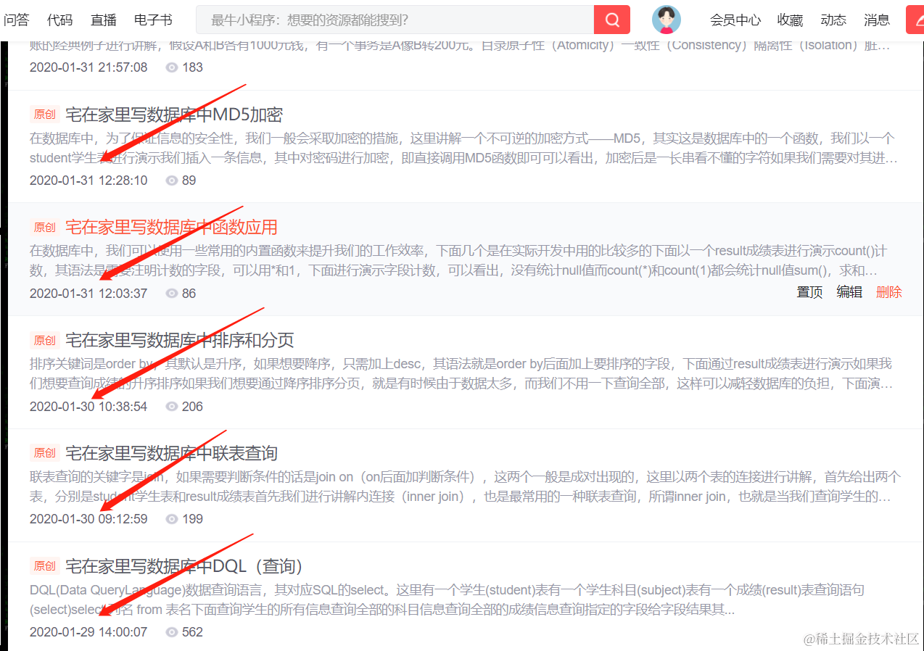Open 会员中心 in the header
The height and width of the screenshot is (651, 924).
coord(735,20)
